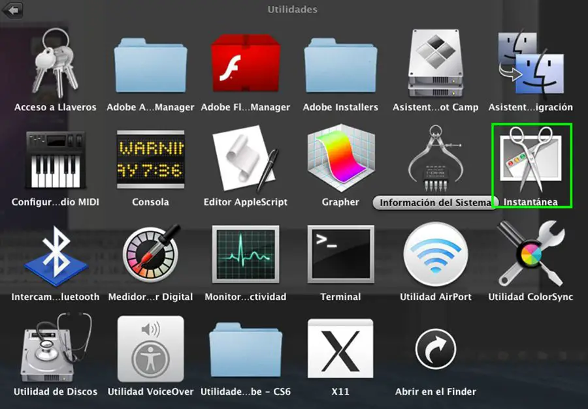Launch Medidor...r Digital eyedropper icon
This screenshot has height=409, width=588.
tap(151, 254)
